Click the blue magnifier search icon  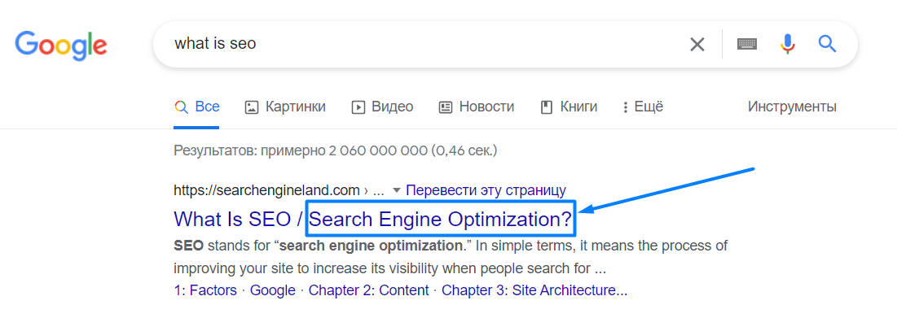point(828,44)
